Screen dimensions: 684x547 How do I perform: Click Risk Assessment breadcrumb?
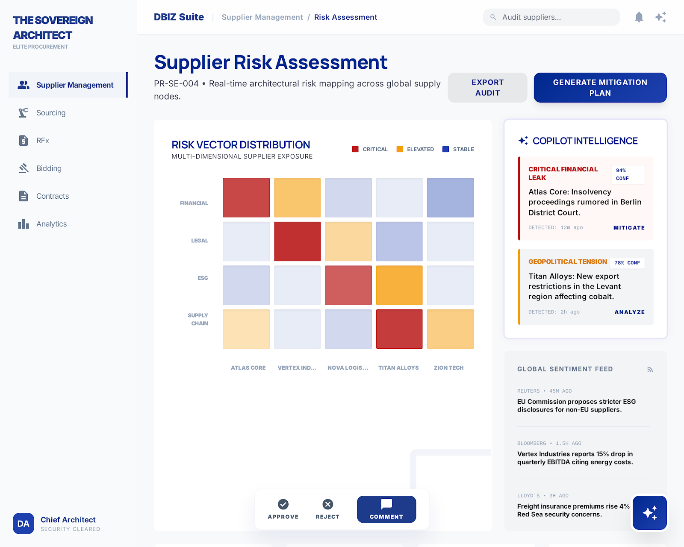[x=345, y=17]
